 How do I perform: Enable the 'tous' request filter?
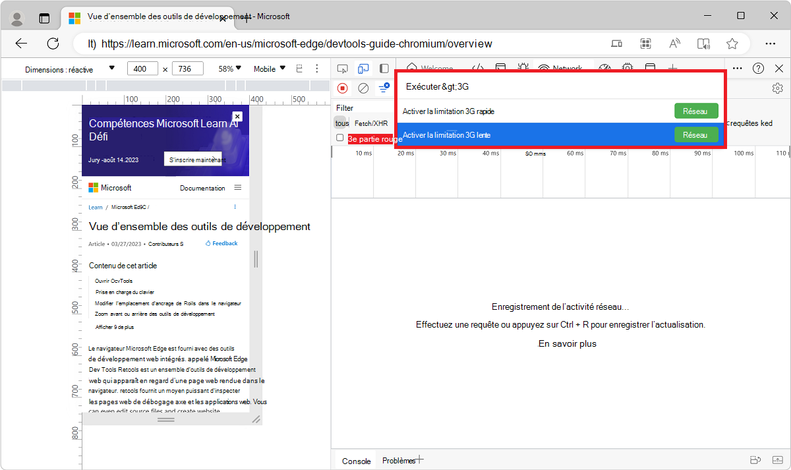341,123
